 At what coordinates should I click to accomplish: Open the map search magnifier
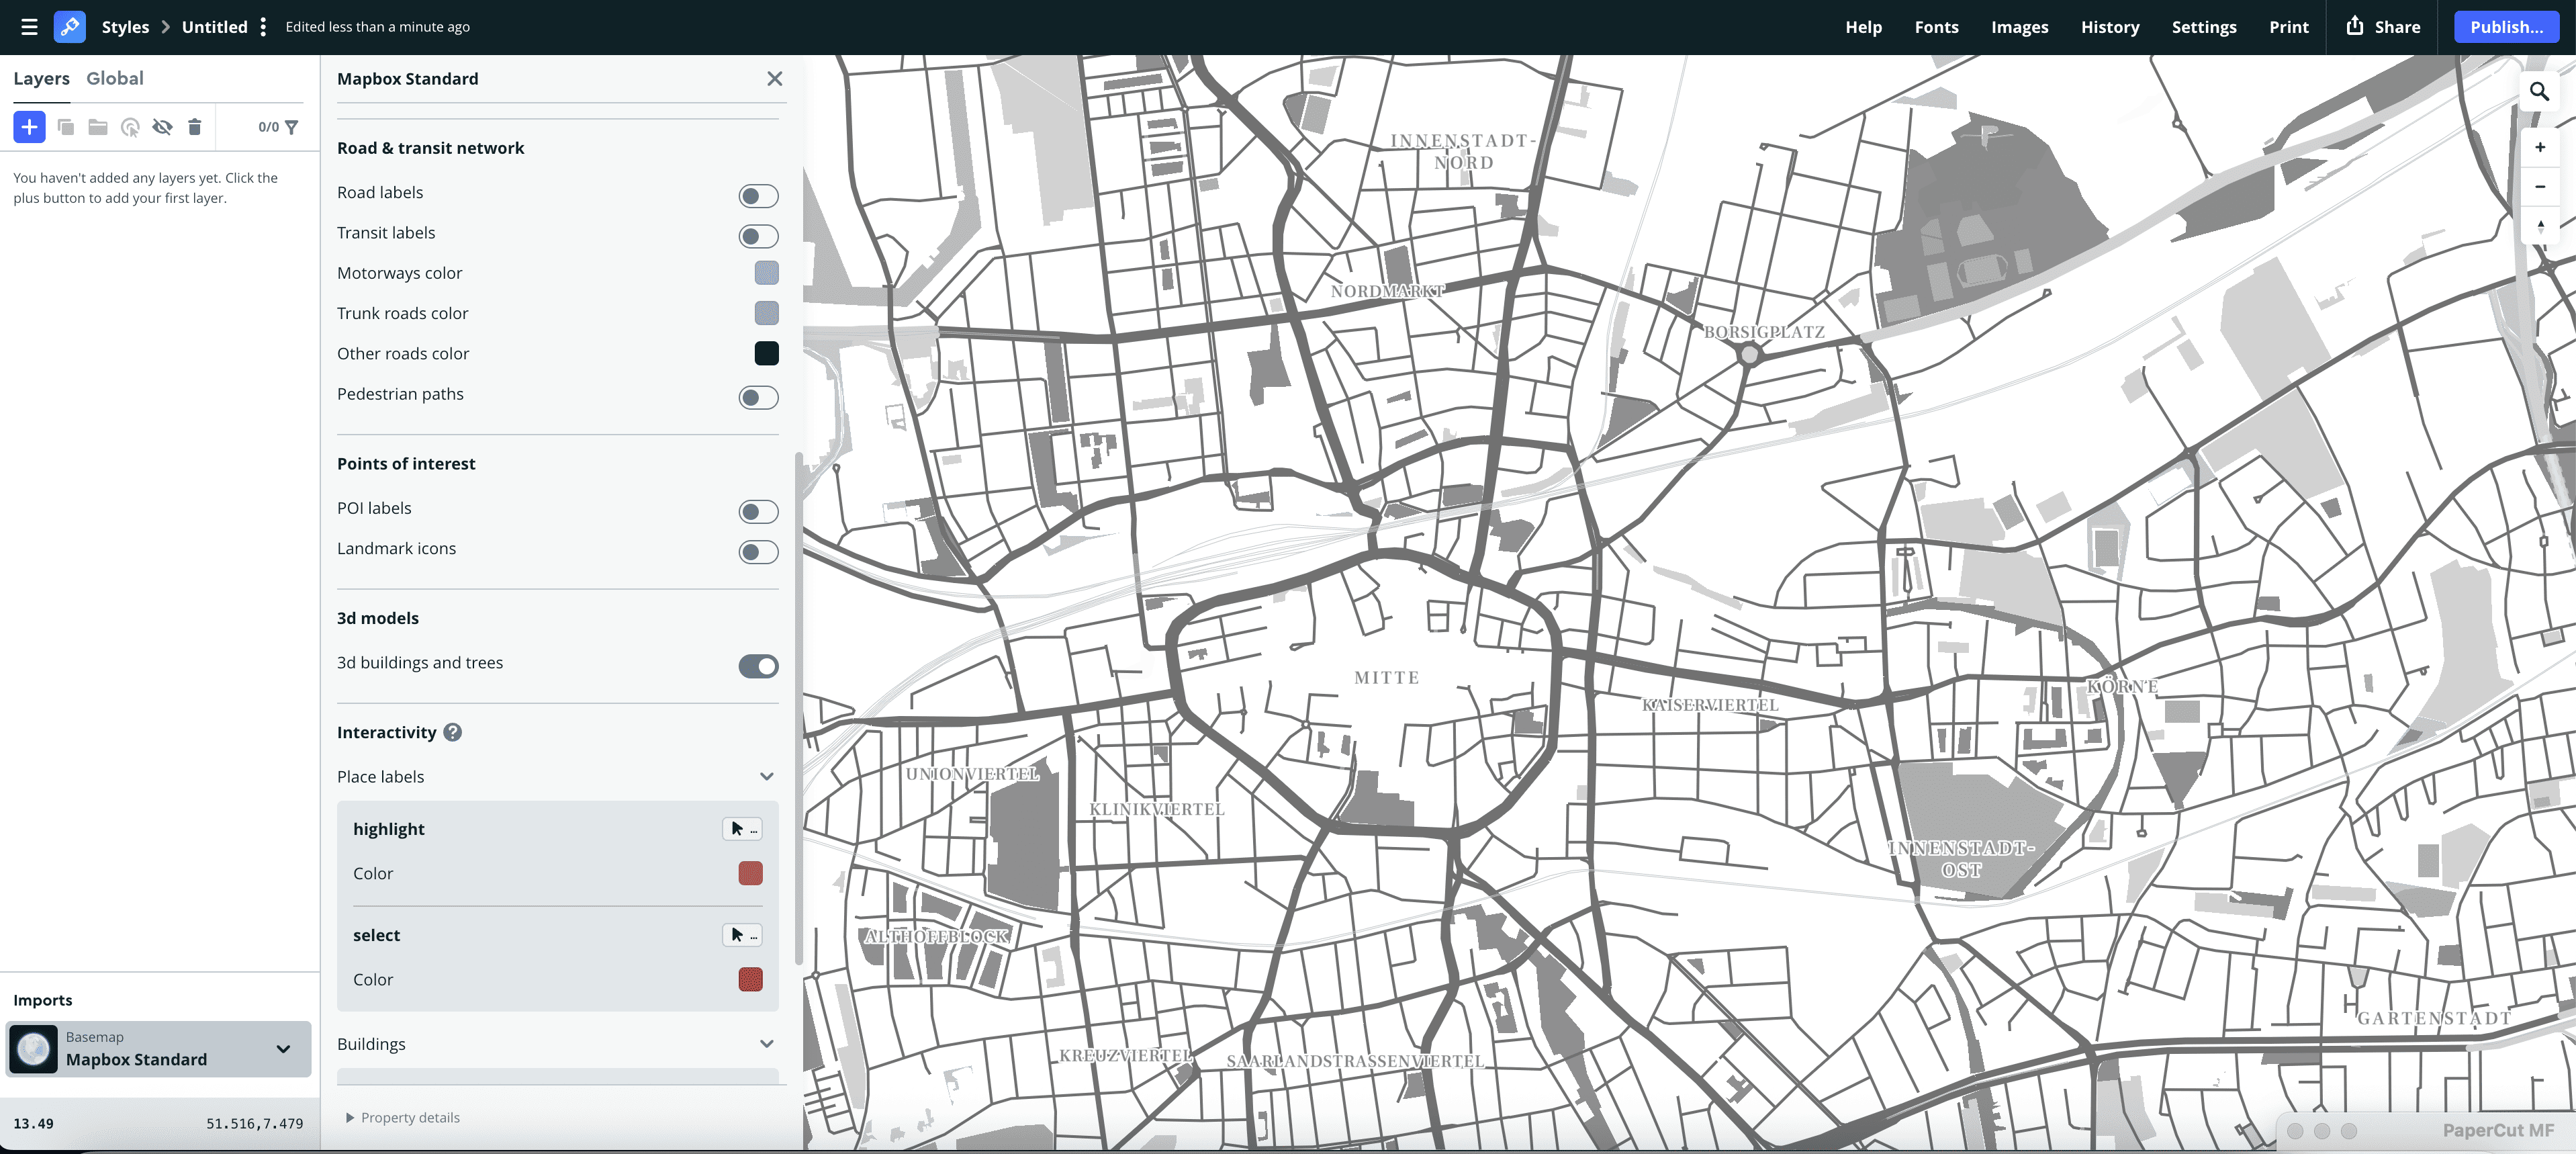[x=2541, y=91]
